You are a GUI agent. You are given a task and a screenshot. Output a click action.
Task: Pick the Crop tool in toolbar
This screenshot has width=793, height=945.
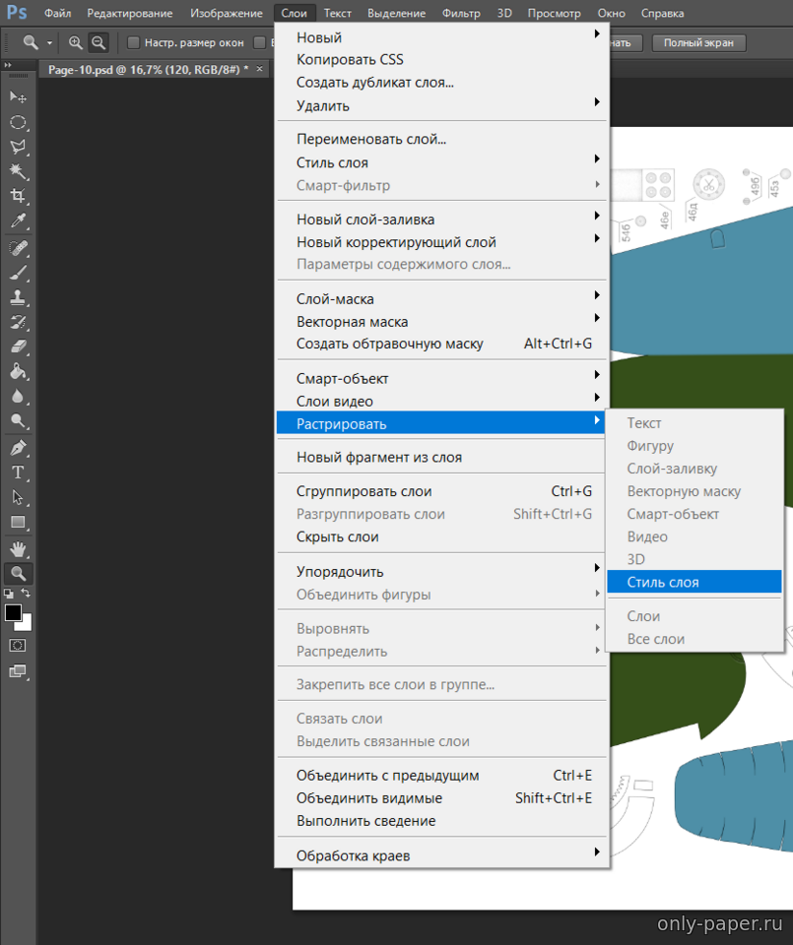[18, 196]
